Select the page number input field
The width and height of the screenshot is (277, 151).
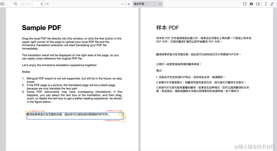tap(38, 4)
